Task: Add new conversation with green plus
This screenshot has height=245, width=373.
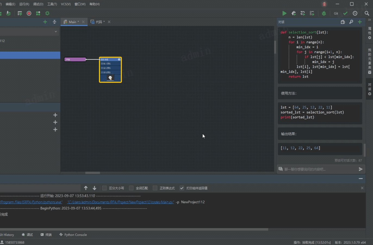Action: point(360,22)
